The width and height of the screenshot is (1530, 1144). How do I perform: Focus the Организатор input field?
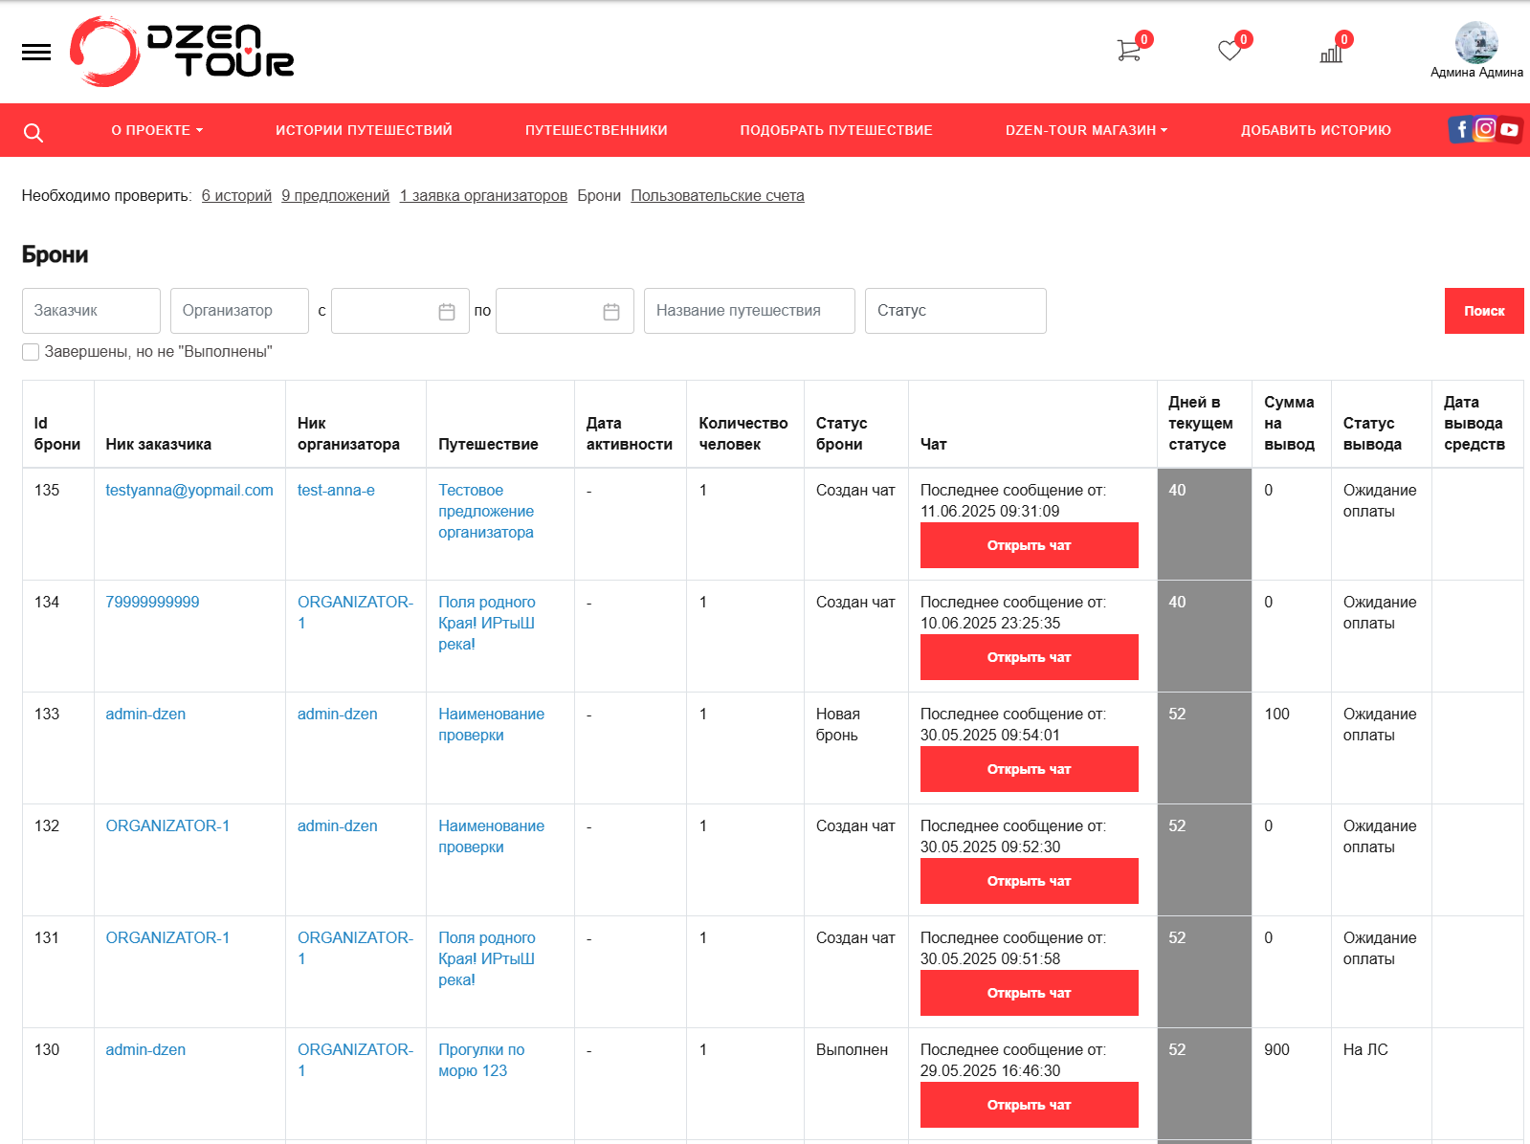click(239, 311)
